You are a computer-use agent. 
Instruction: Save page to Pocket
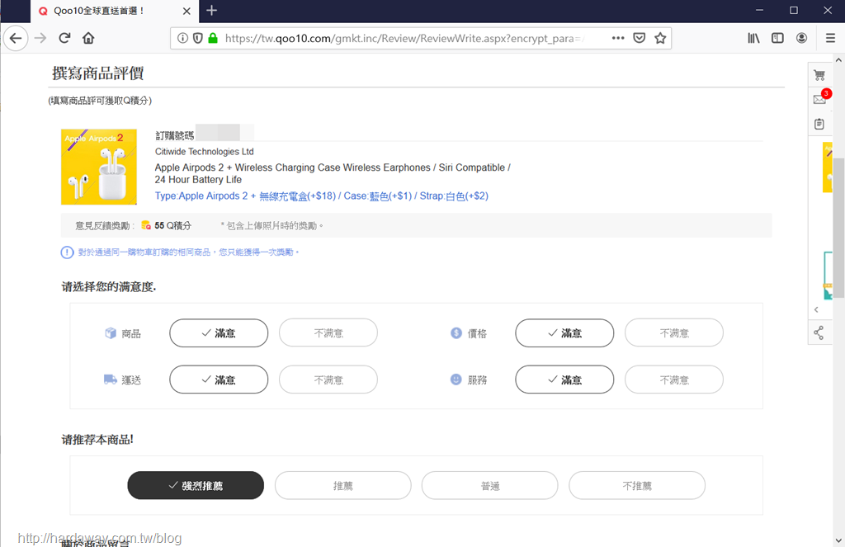(x=640, y=38)
